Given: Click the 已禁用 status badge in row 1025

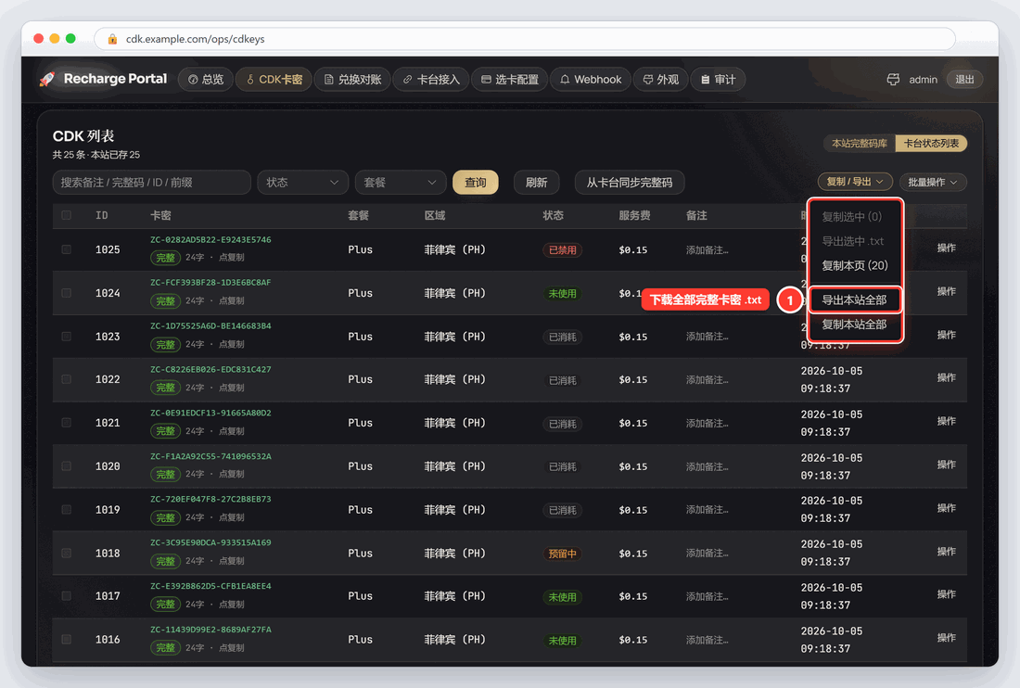Looking at the screenshot, I should [563, 250].
